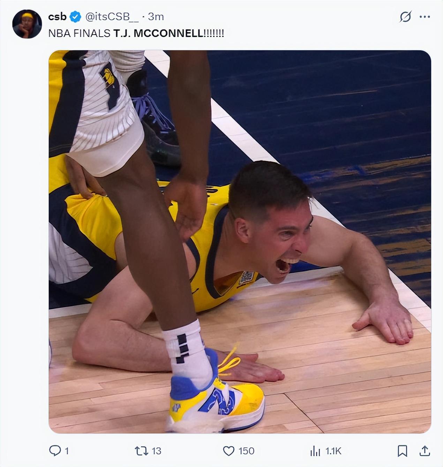The width and height of the screenshot is (443, 467).
Task: Like the tweet with the heart
Action: (228, 451)
